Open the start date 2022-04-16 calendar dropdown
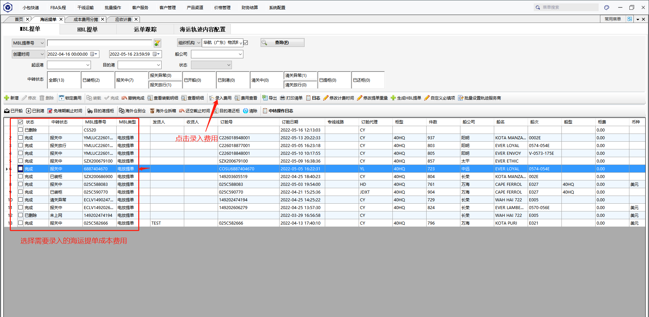 pyautogui.click(x=94, y=54)
